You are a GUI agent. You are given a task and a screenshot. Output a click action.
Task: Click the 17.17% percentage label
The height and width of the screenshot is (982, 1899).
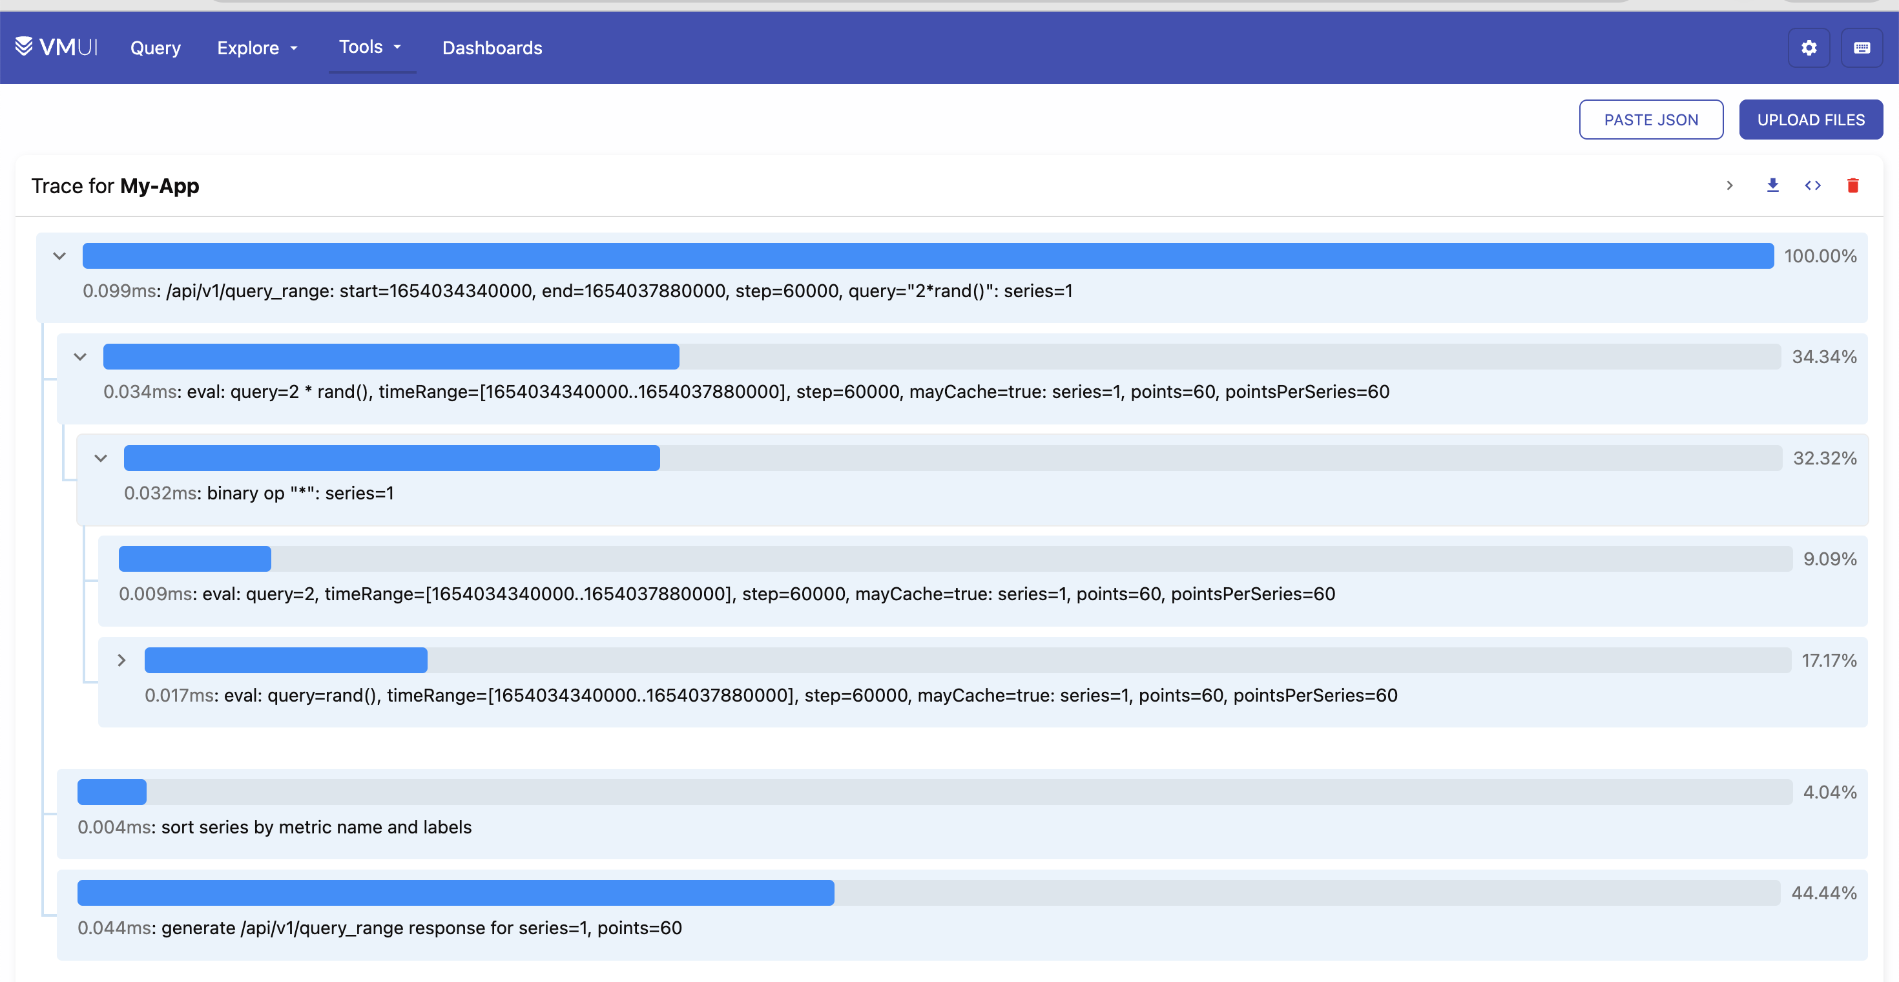[x=1829, y=660]
